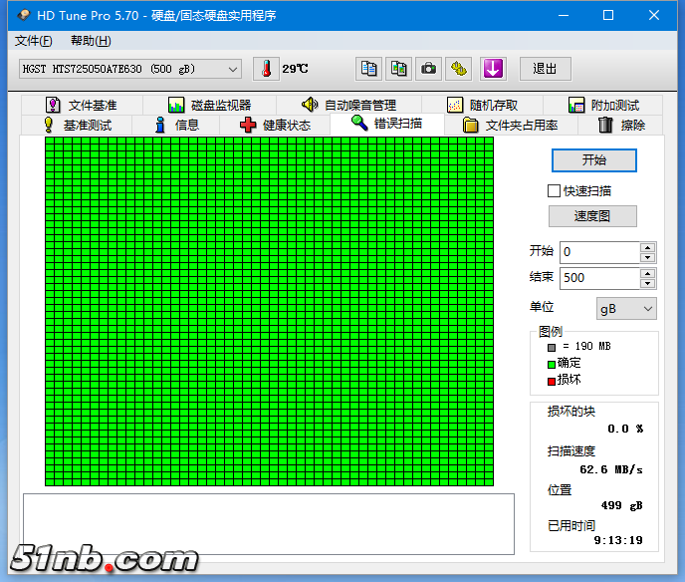
Task: Open the 单位 gB unit dropdown
Action: pyautogui.click(x=626, y=309)
